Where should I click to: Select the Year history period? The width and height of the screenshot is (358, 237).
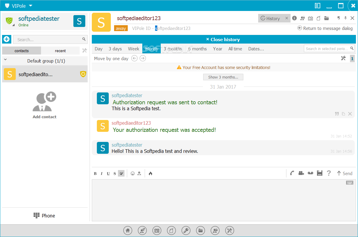tap(218, 49)
